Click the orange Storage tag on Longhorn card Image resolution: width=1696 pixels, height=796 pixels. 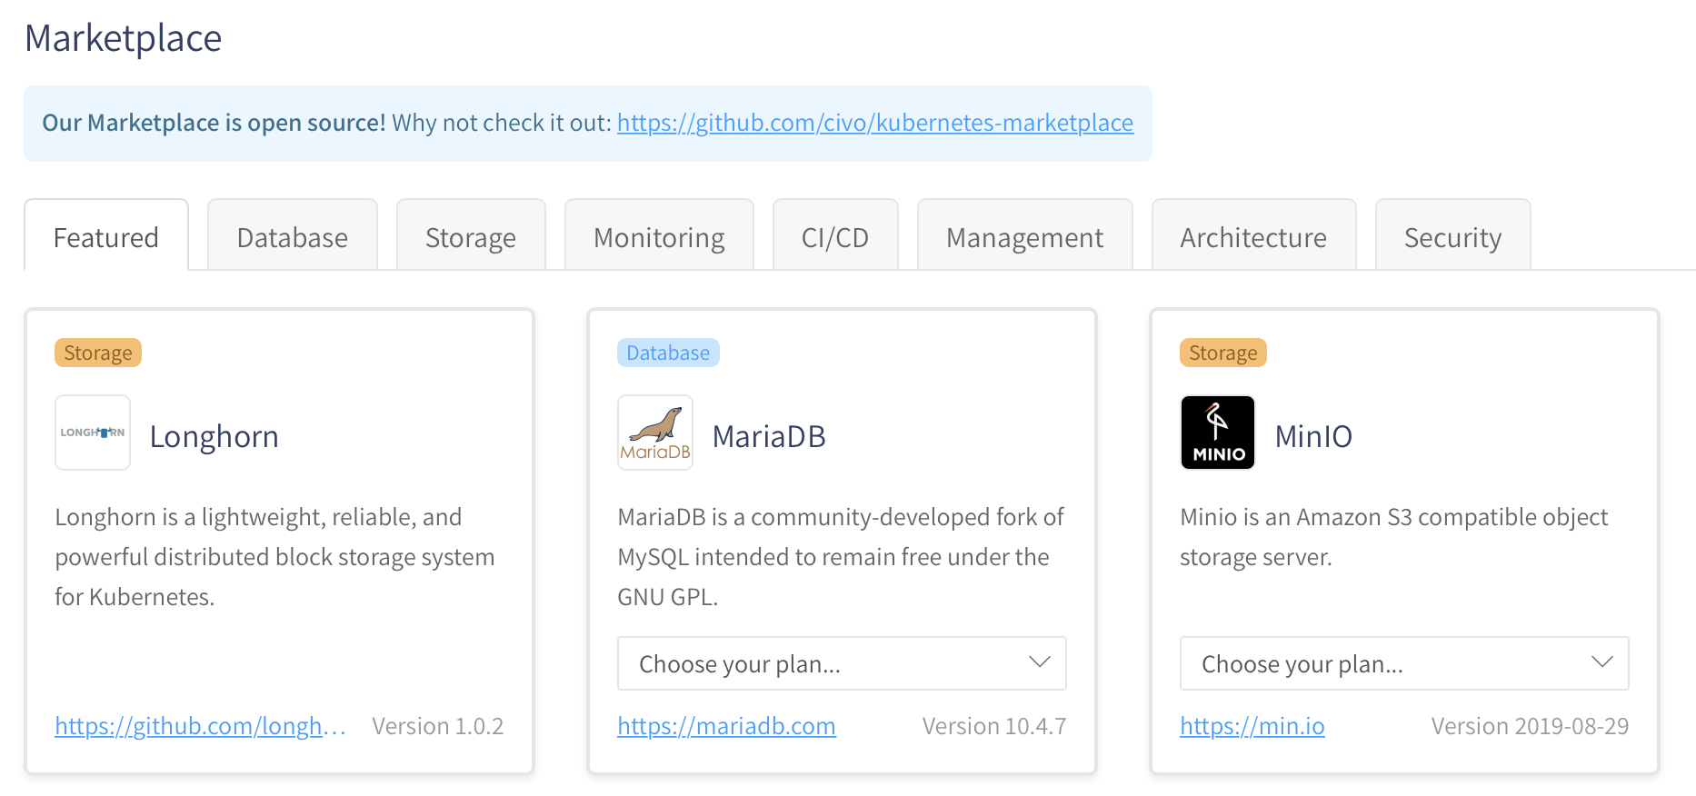click(x=98, y=353)
